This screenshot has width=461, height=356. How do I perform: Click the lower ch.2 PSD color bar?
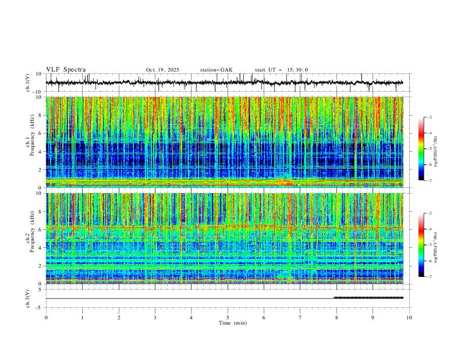point(421,245)
